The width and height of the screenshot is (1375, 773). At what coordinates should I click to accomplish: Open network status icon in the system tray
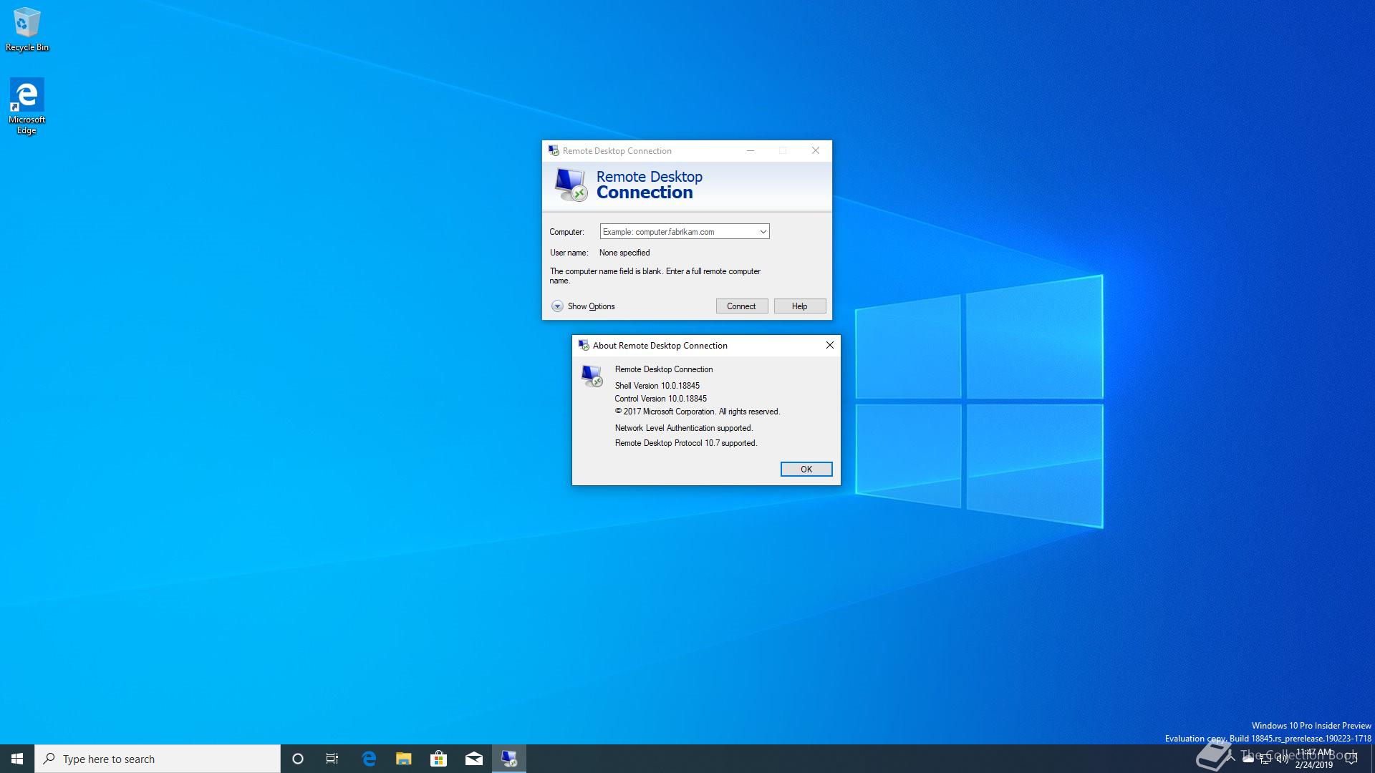tap(1265, 759)
